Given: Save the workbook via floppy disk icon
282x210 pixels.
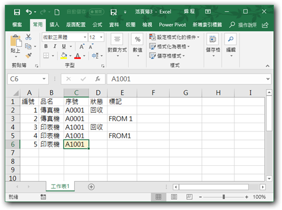Looking at the screenshot, I should [x=17, y=12].
